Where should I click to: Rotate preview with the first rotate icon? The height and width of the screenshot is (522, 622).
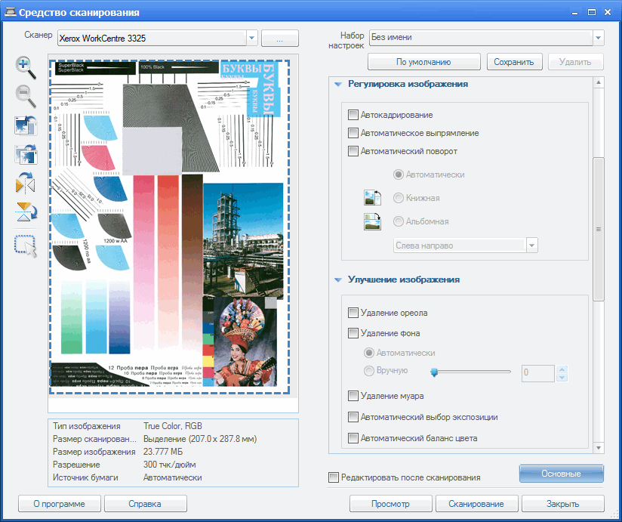tap(26, 126)
